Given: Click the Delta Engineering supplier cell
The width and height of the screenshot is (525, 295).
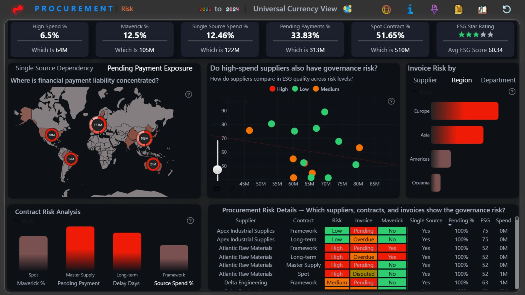Looking at the screenshot, I should click(246, 282).
